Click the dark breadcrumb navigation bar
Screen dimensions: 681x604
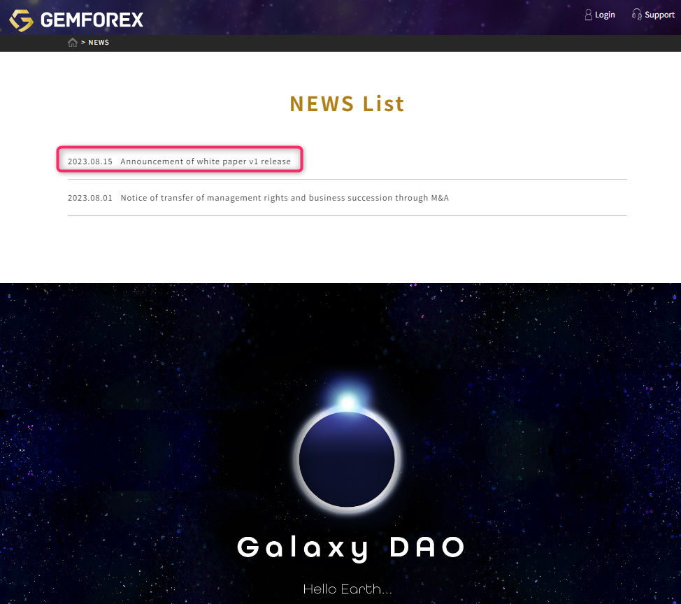point(340,43)
